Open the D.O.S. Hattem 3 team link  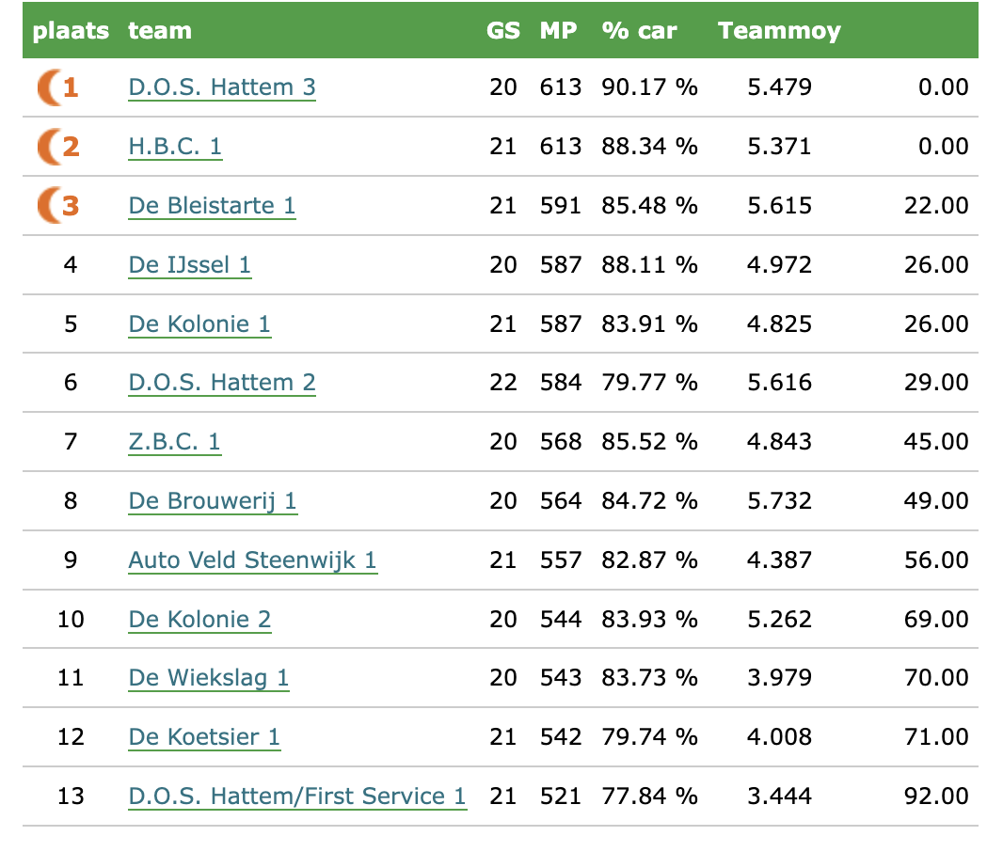coord(222,87)
